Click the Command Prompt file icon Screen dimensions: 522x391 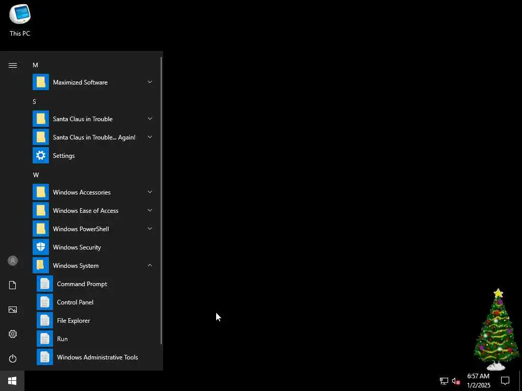point(45,284)
